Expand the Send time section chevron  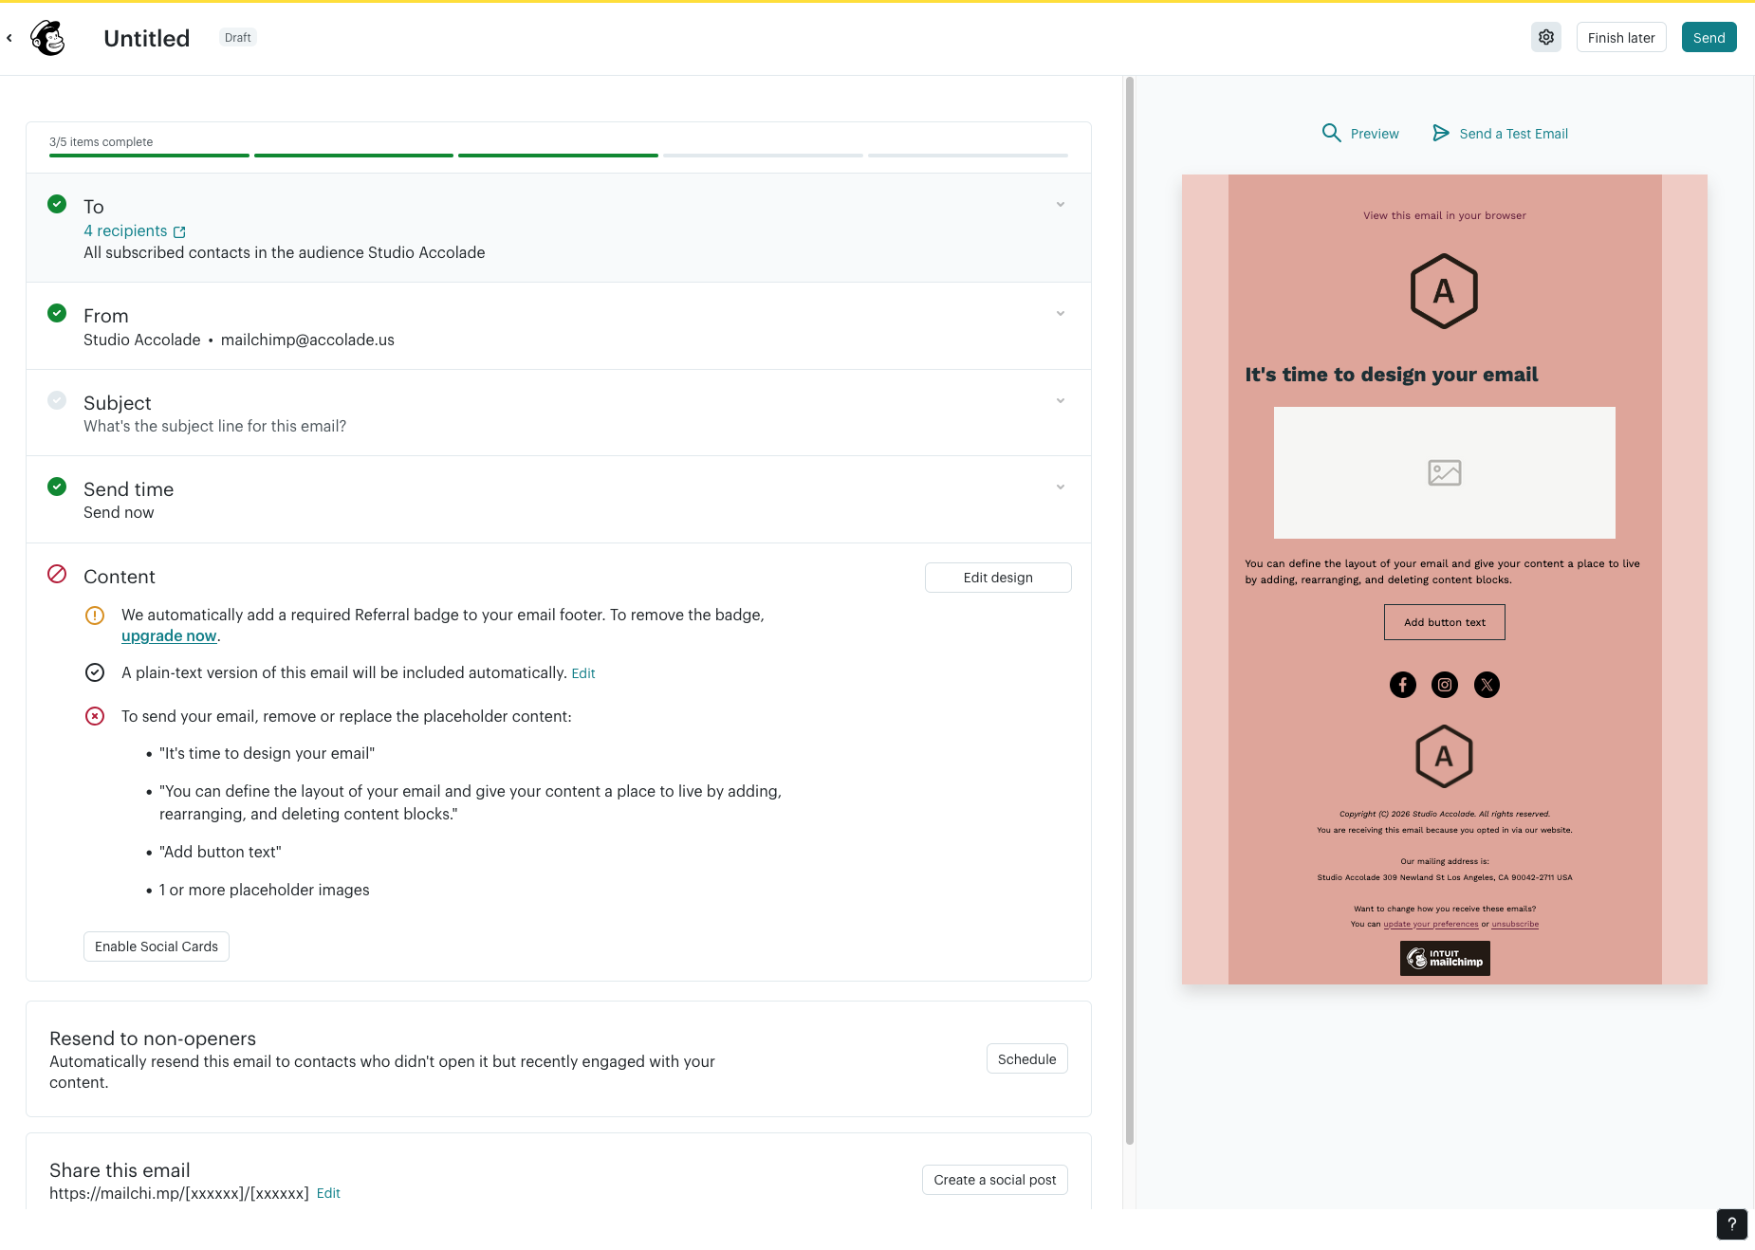1060,487
